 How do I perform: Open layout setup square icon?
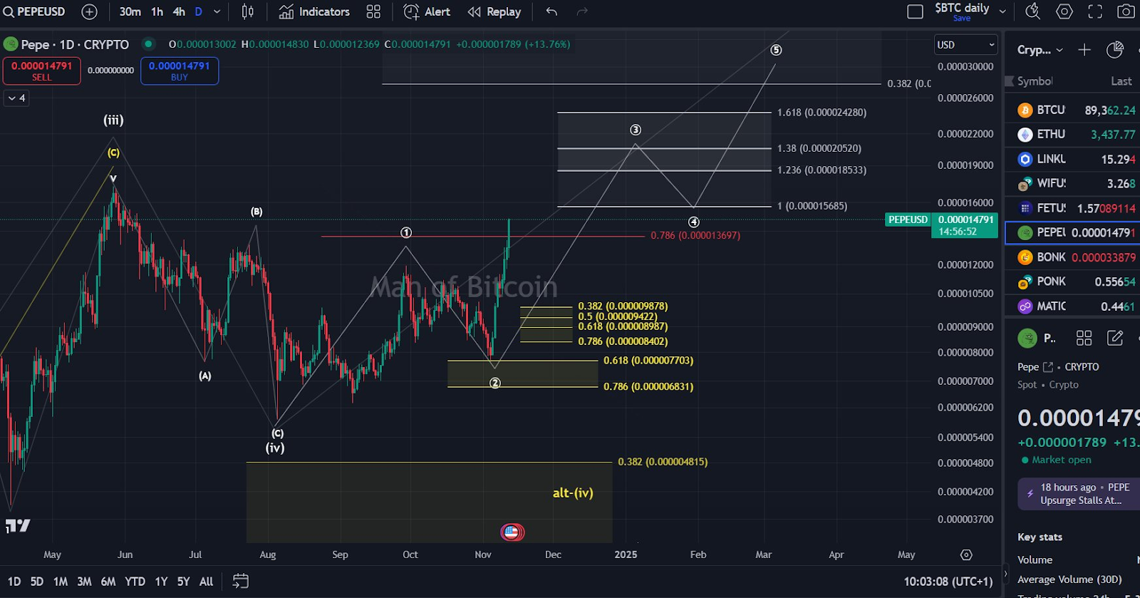click(x=916, y=11)
